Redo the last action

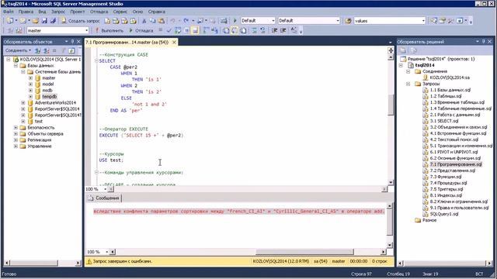186,21
